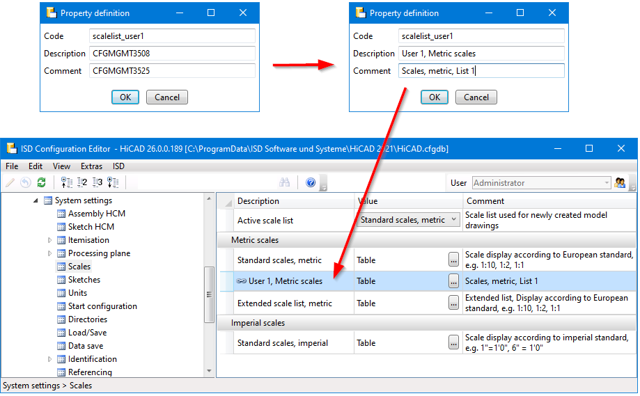Click the ISD Configuration Editor title bar icon

(x=12, y=148)
